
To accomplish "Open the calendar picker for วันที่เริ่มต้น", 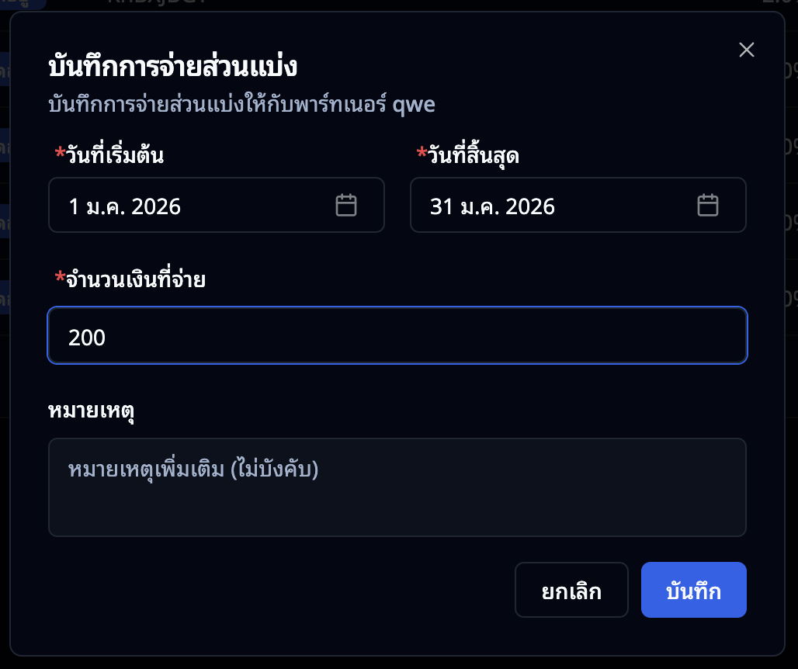I will [346, 205].
